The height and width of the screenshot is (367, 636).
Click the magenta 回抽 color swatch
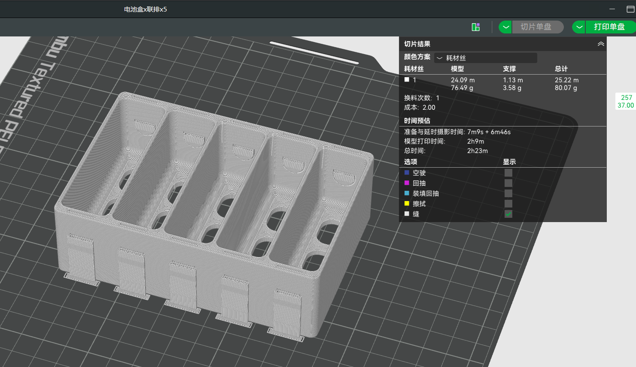click(407, 183)
